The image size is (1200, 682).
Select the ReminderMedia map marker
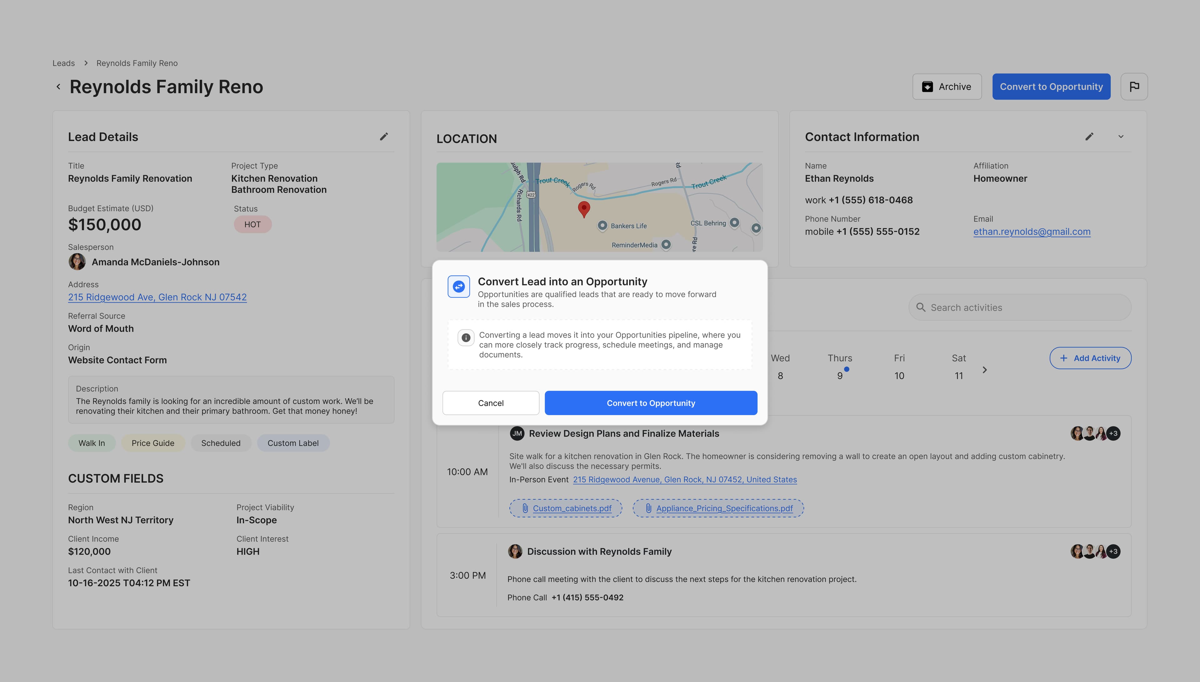click(x=665, y=244)
